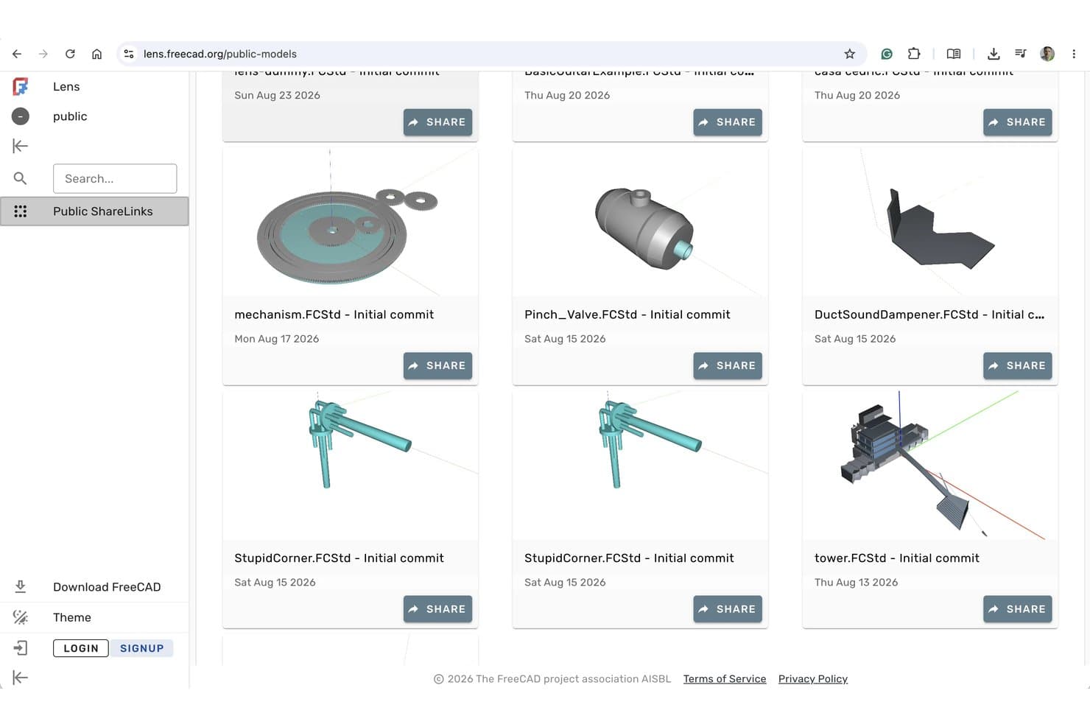Share the model dated Sun Aug 23 2026
1090x727 pixels.
437,122
